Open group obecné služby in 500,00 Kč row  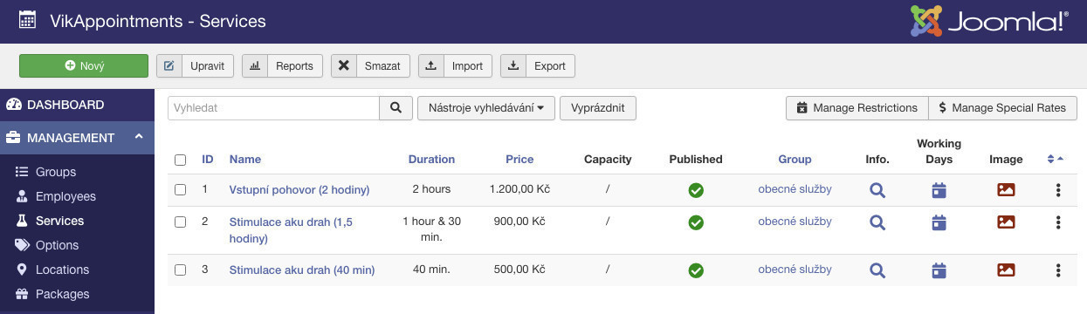click(795, 270)
